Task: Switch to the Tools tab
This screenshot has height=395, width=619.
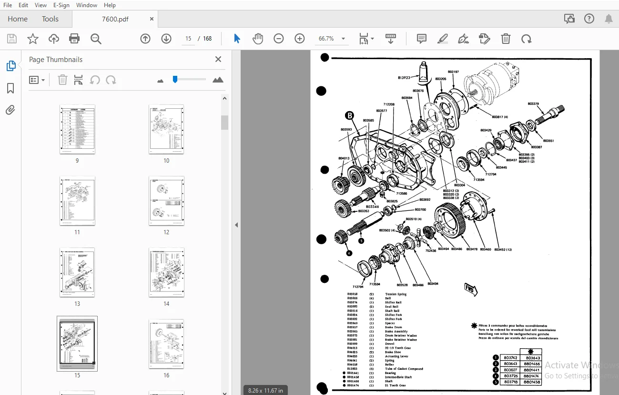Action: [x=50, y=19]
